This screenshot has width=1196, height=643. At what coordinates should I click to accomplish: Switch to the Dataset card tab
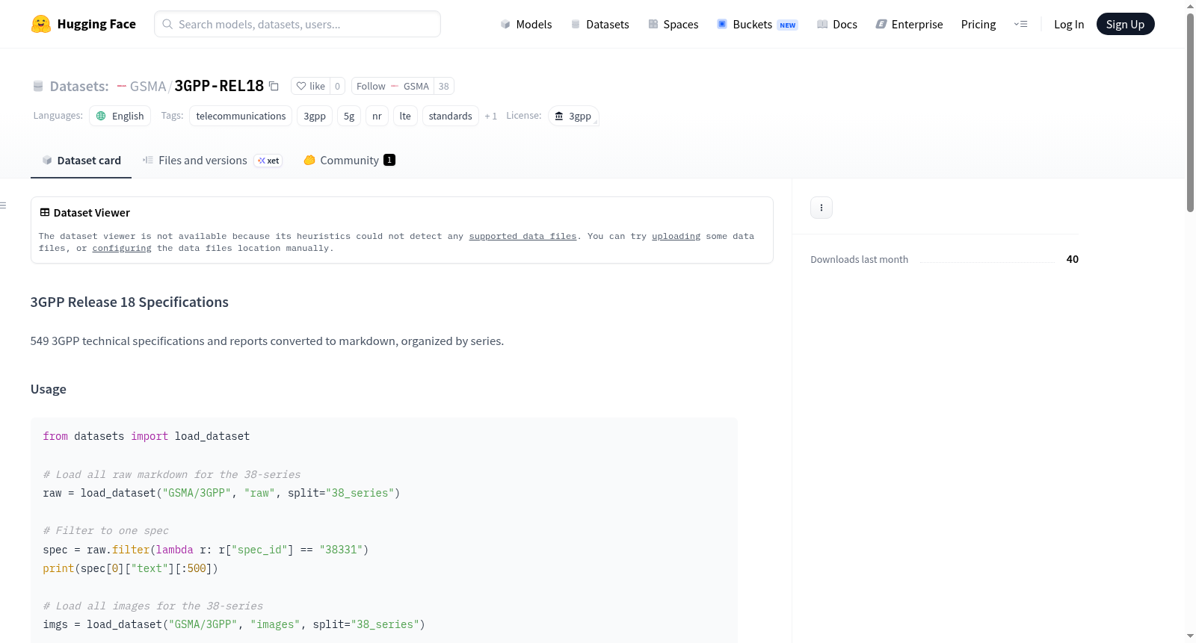click(x=81, y=160)
